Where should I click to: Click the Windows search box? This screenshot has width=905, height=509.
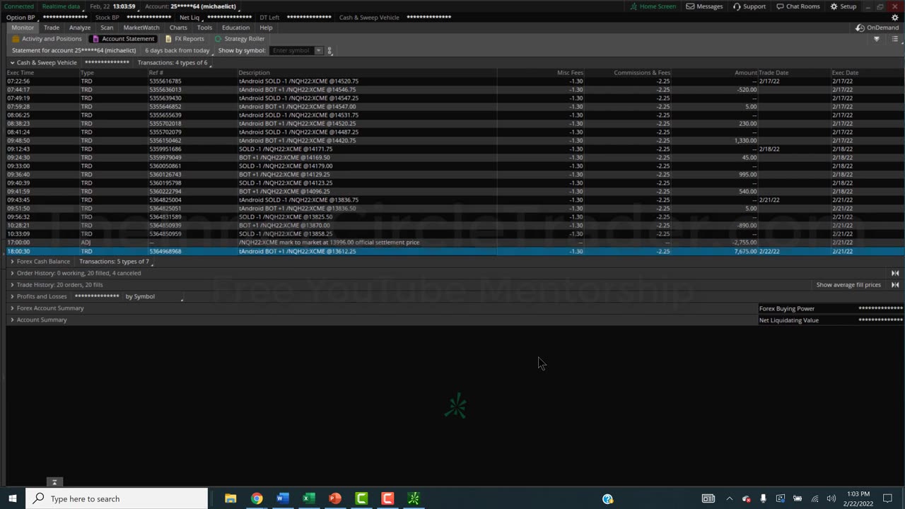point(117,498)
